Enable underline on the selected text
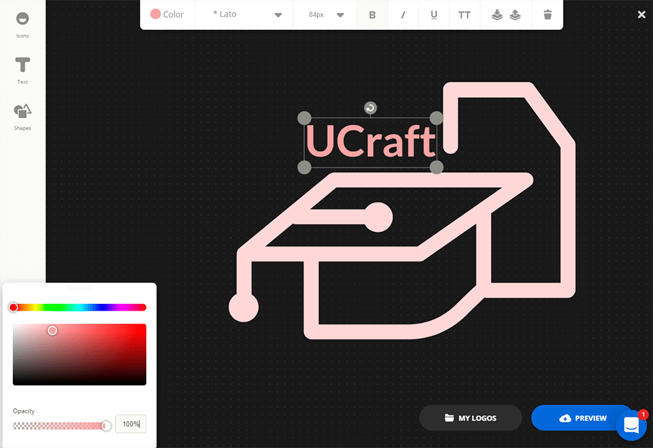The image size is (653, 448). [433, 14]
